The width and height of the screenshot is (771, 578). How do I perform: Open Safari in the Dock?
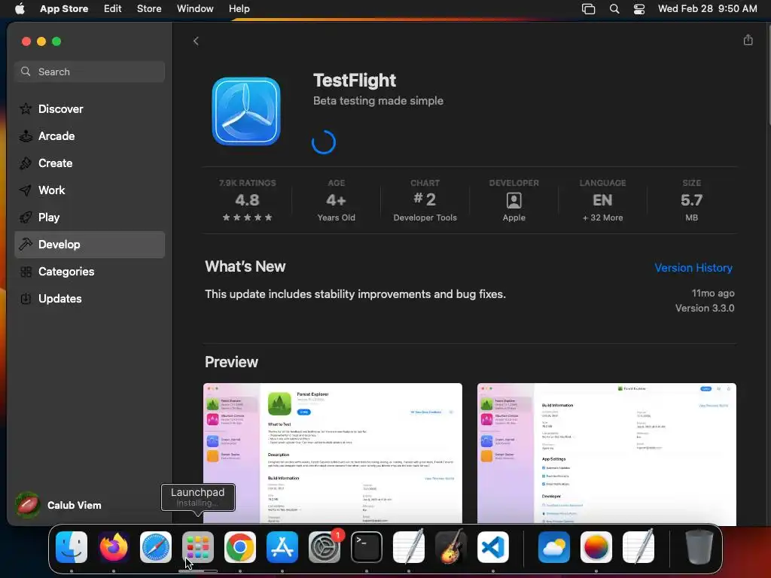(x=156, y=547)
